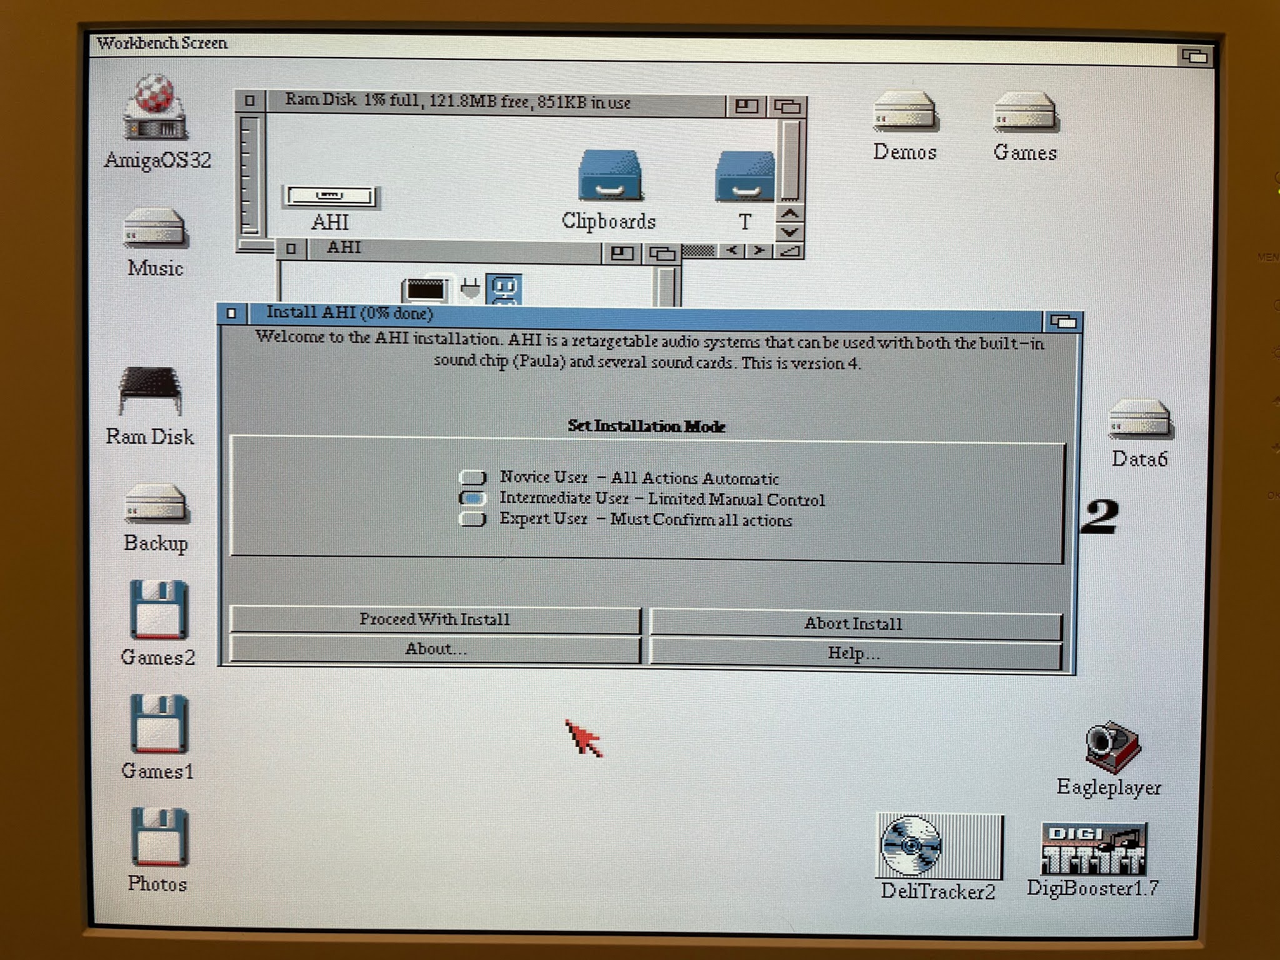This screenshot has height=960, width=1280.
Task: Select the Data6 drive icon
Action: (1141, 420)
